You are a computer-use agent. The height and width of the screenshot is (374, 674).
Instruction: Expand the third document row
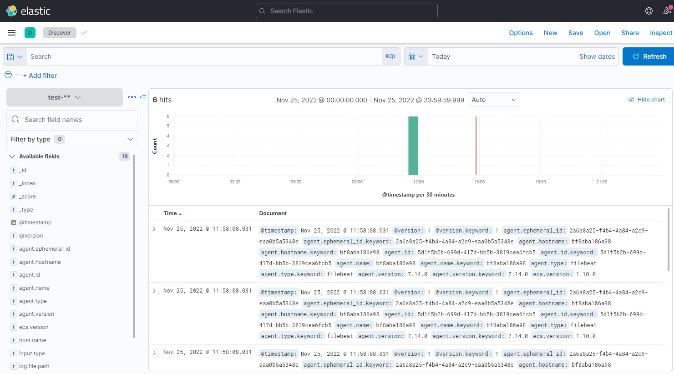[154, 353]
